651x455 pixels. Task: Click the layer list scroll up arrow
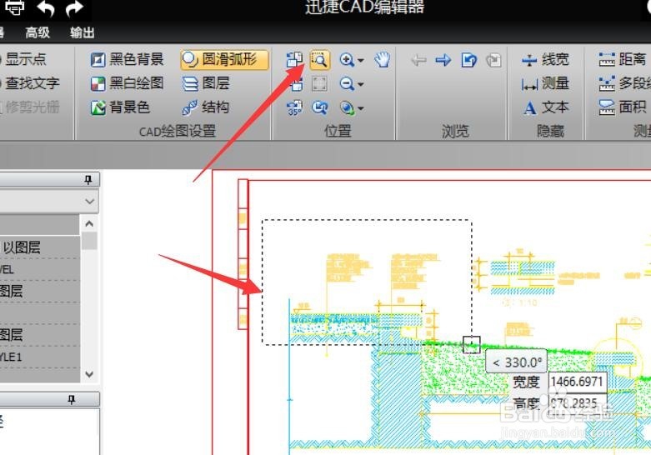point(89,224)
